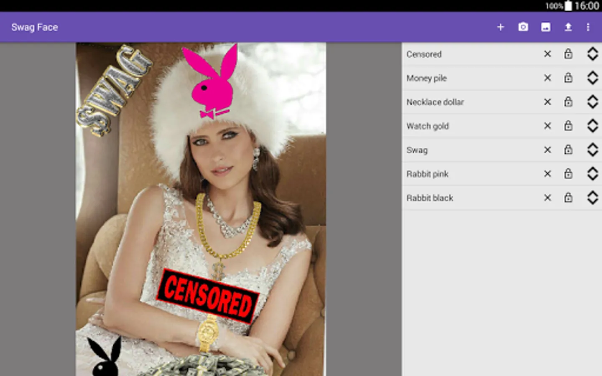Toggle lock on the Rabbit pink layer
The image size is (602, 376).
coord(568,173)
